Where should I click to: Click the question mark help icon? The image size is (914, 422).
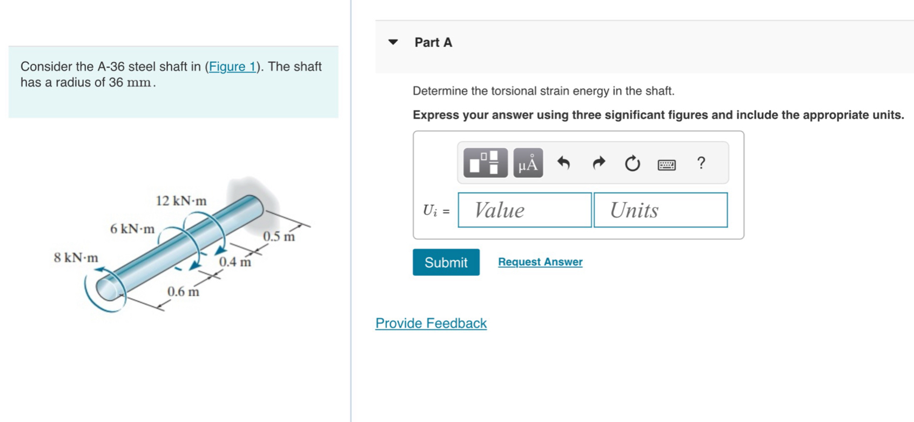coord(701,163)
